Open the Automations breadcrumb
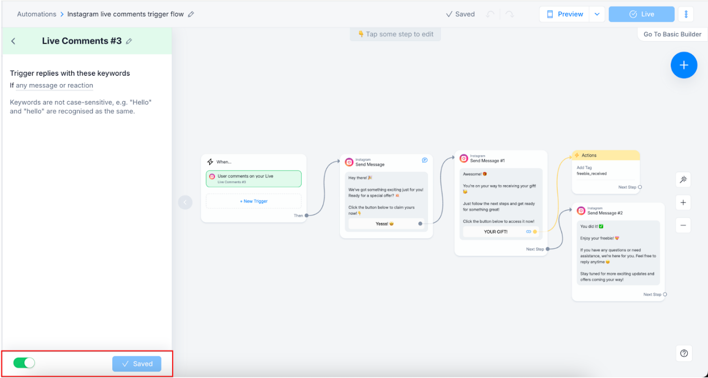708x378 pixels. (37, 14)
